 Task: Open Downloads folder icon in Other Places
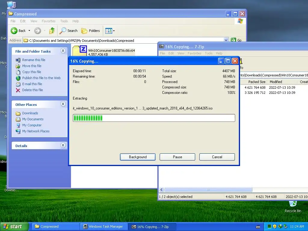[x=18, y=113]
